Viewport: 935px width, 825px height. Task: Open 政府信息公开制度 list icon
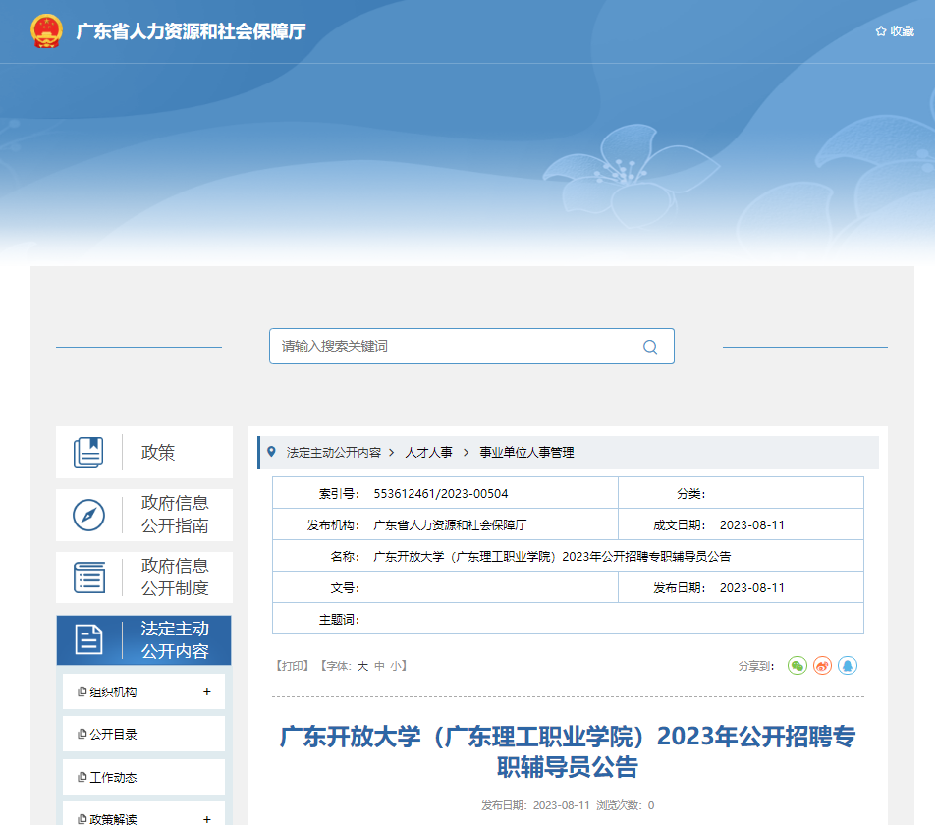[x=88, y=577]
